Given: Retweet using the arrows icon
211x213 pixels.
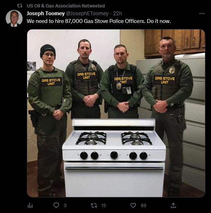Looking at the screenshot, I should (94, 205).
